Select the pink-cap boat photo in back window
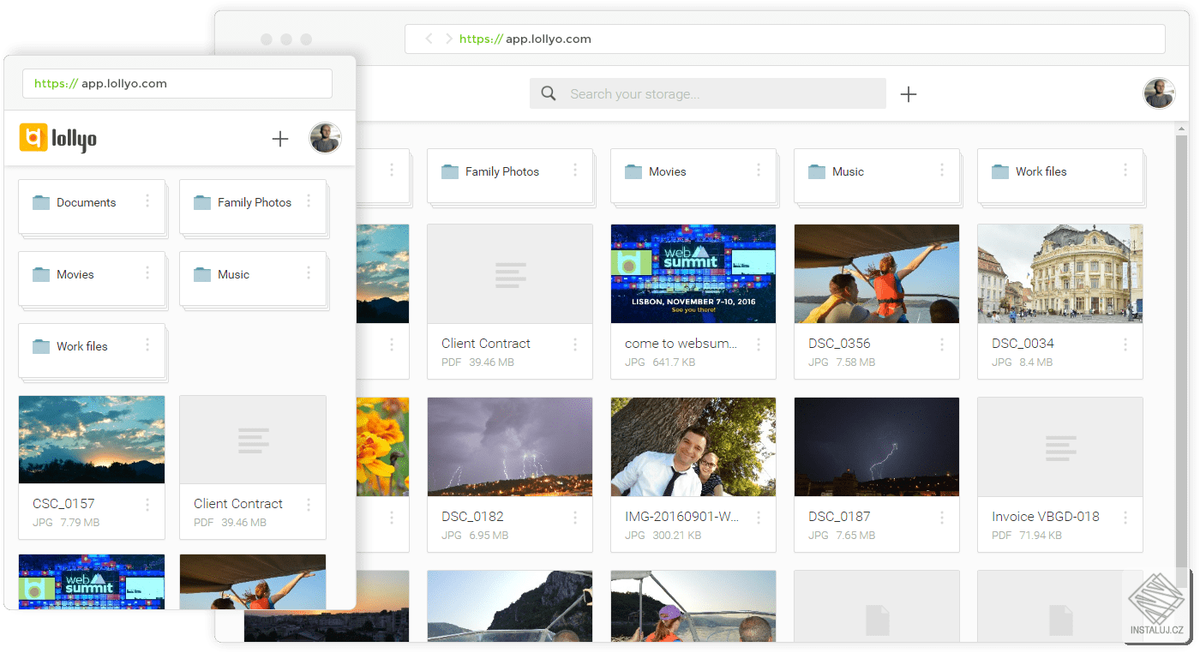 click(693, 606)
